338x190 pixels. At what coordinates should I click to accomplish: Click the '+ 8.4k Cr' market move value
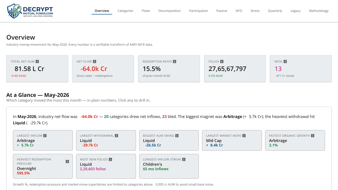tap(214, 145)
